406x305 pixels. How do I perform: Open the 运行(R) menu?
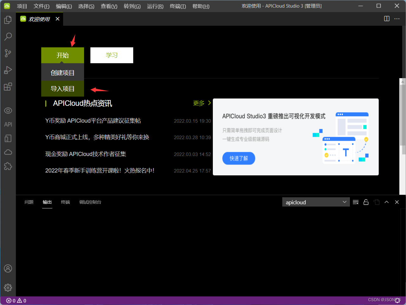pos(155,6)
